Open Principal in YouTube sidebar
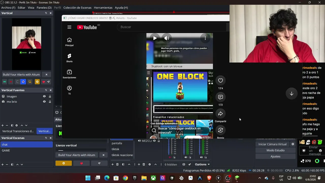The image size is (325, 183). click(69, 42)
